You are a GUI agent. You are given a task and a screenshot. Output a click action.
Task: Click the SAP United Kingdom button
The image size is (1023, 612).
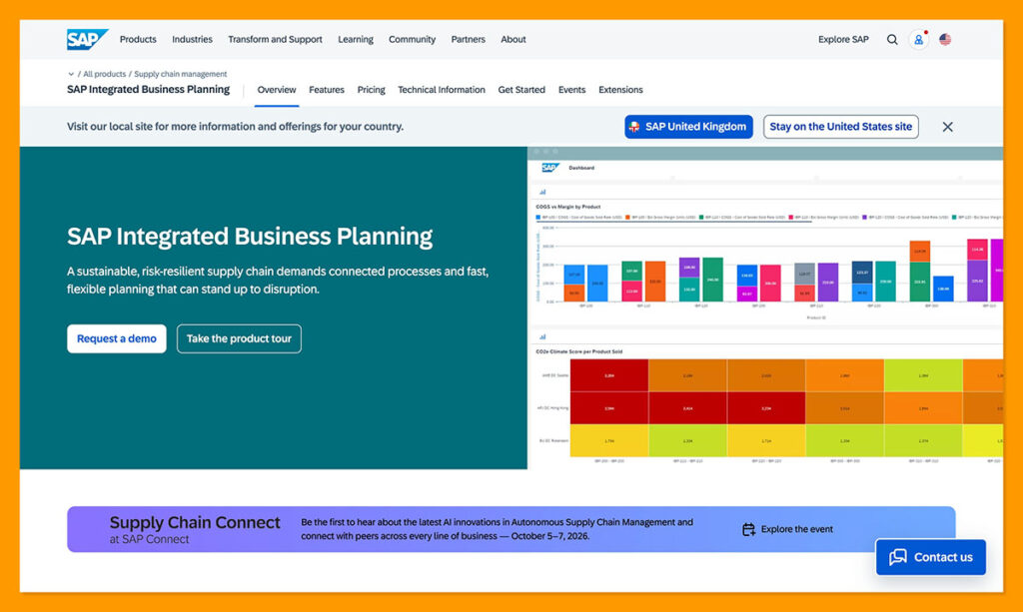[688, 127]
